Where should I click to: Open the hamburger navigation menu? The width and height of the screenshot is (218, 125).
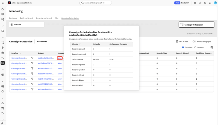3,3
